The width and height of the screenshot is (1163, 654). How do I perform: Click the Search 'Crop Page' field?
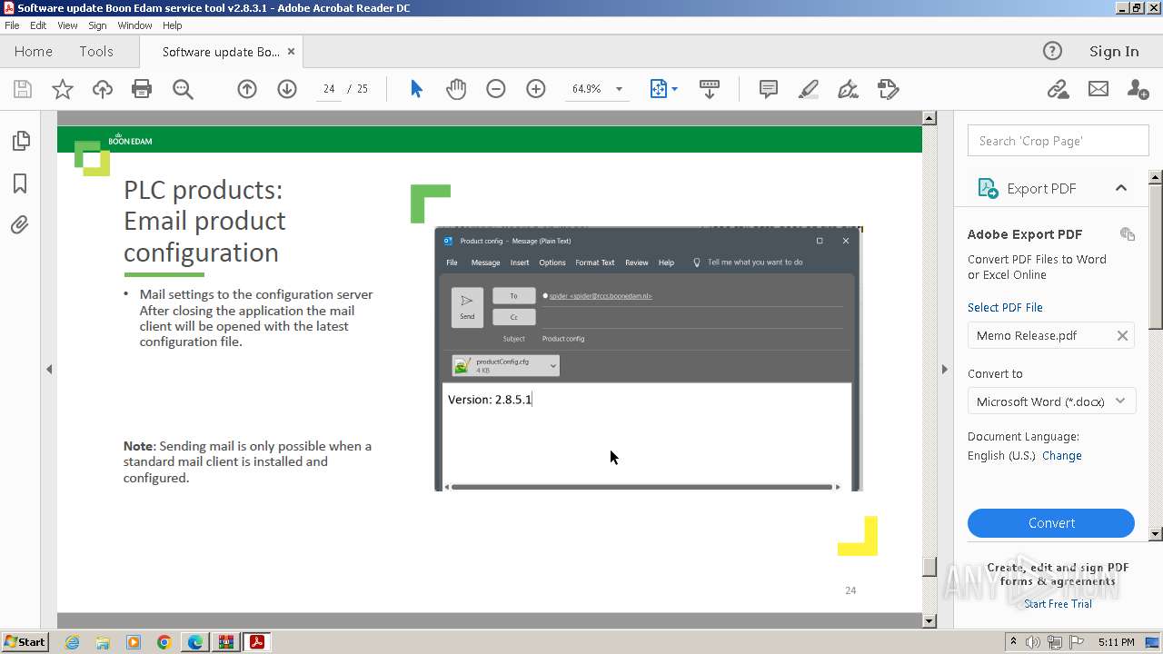[x=1058, y=141]
